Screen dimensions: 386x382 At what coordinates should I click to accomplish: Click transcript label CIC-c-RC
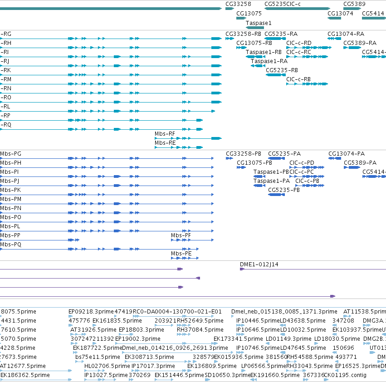pyautogui.click(x=298, y=52)
